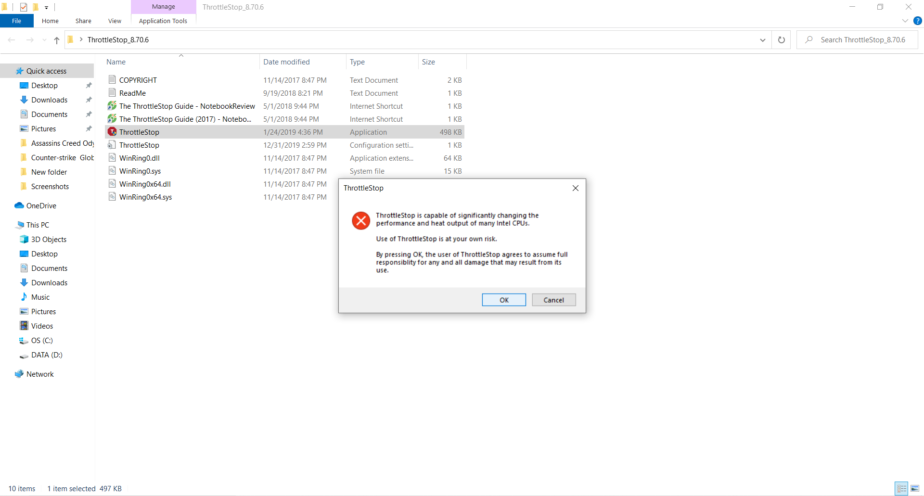The image size is (924, 496).
Task: Select the ThrottleStop application icon
Action: pos(112,132)
